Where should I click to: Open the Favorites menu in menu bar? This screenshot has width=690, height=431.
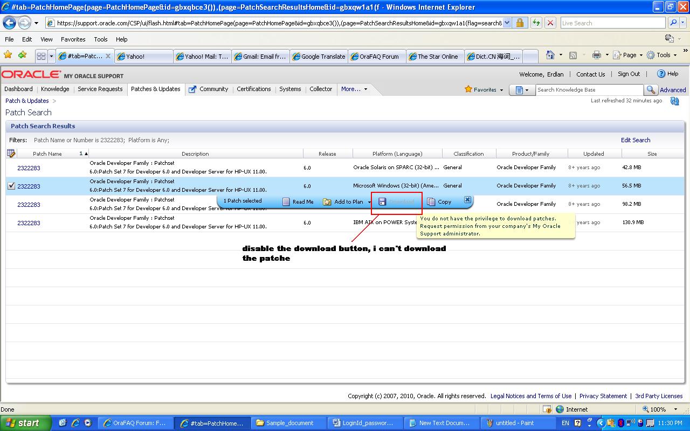tap(73, 39)
